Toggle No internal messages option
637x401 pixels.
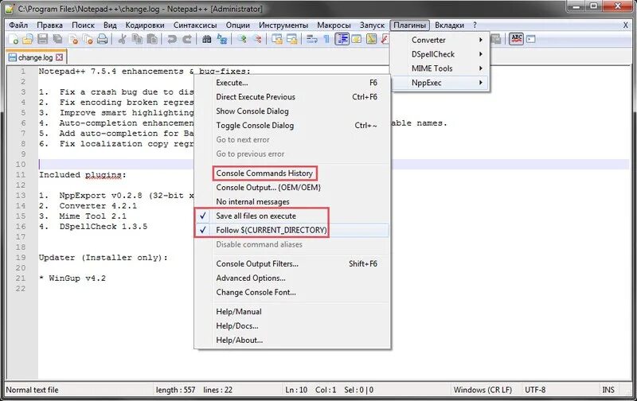tap(291, 202)
